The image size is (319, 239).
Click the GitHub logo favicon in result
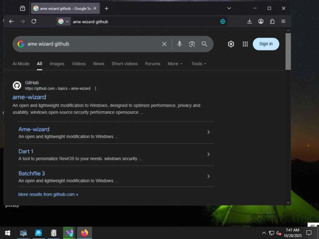click(x=17, y=85)
